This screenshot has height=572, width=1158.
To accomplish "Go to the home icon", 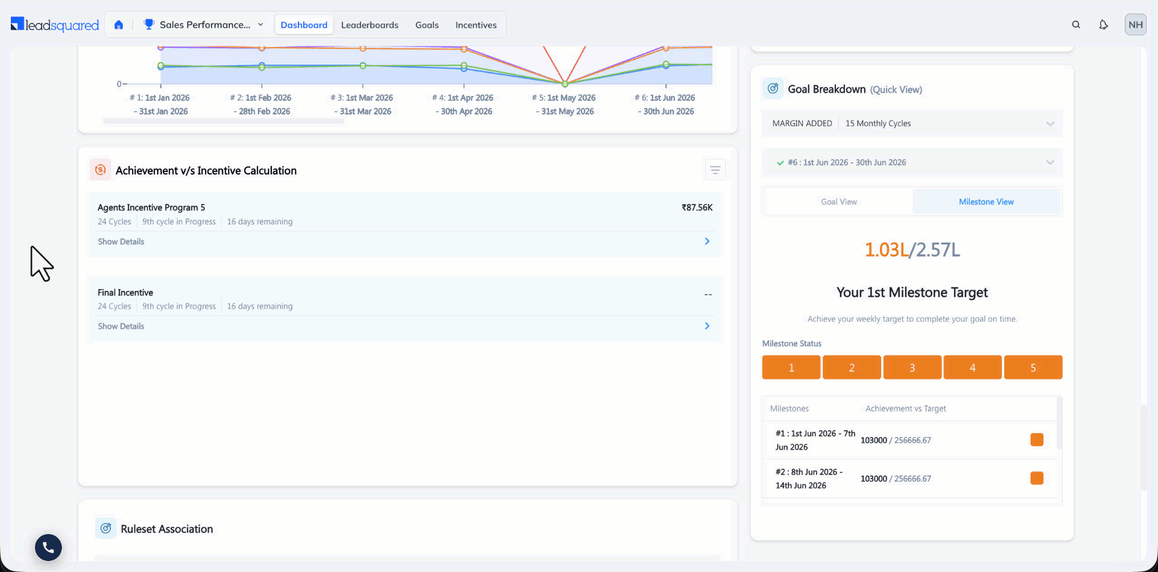I will click(119, 25).
